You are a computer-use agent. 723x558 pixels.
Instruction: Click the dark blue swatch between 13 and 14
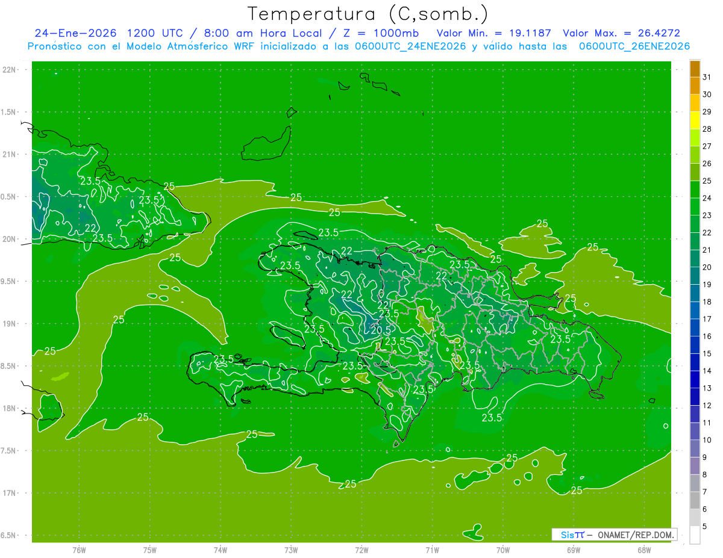coord(695,380)
